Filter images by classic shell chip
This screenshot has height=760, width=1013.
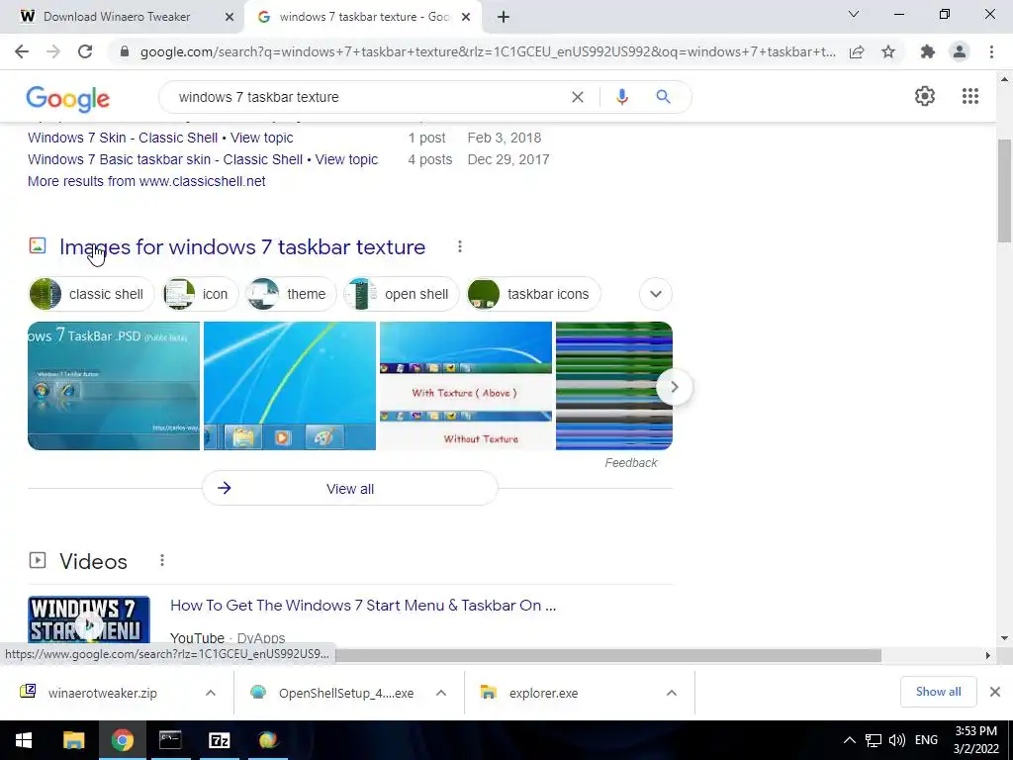(x=92, y=294)
